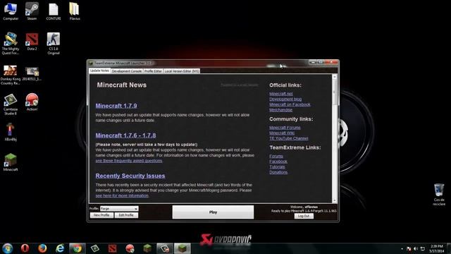This screenshot has height=254, width=451.
Task: Follow the frequently asked questions link
Action: click(129, 161)
